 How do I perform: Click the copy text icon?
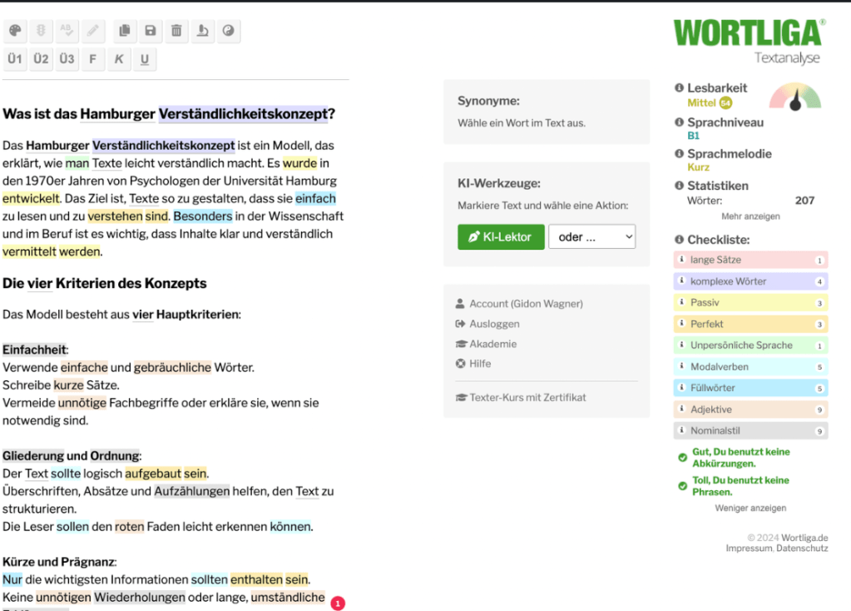125,32
